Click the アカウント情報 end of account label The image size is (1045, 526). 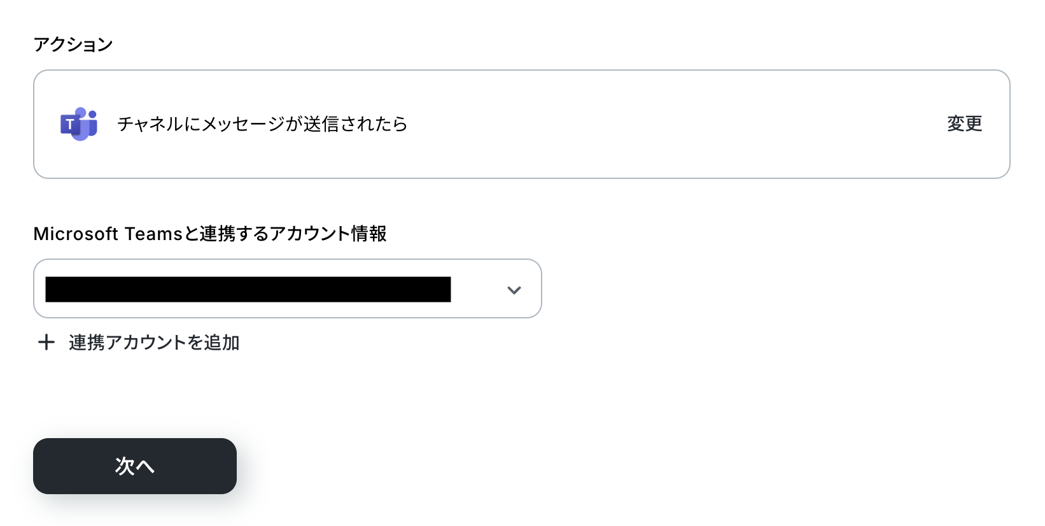tap(328, 234)
